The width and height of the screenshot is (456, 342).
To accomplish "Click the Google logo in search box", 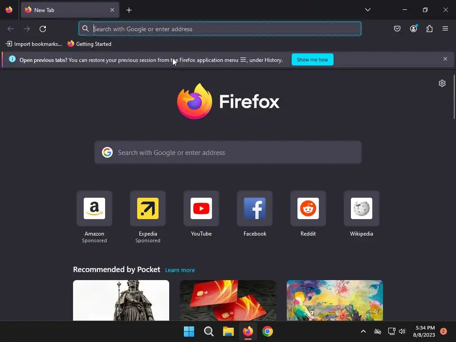I will pyautogui.click(x=107, y=152).
